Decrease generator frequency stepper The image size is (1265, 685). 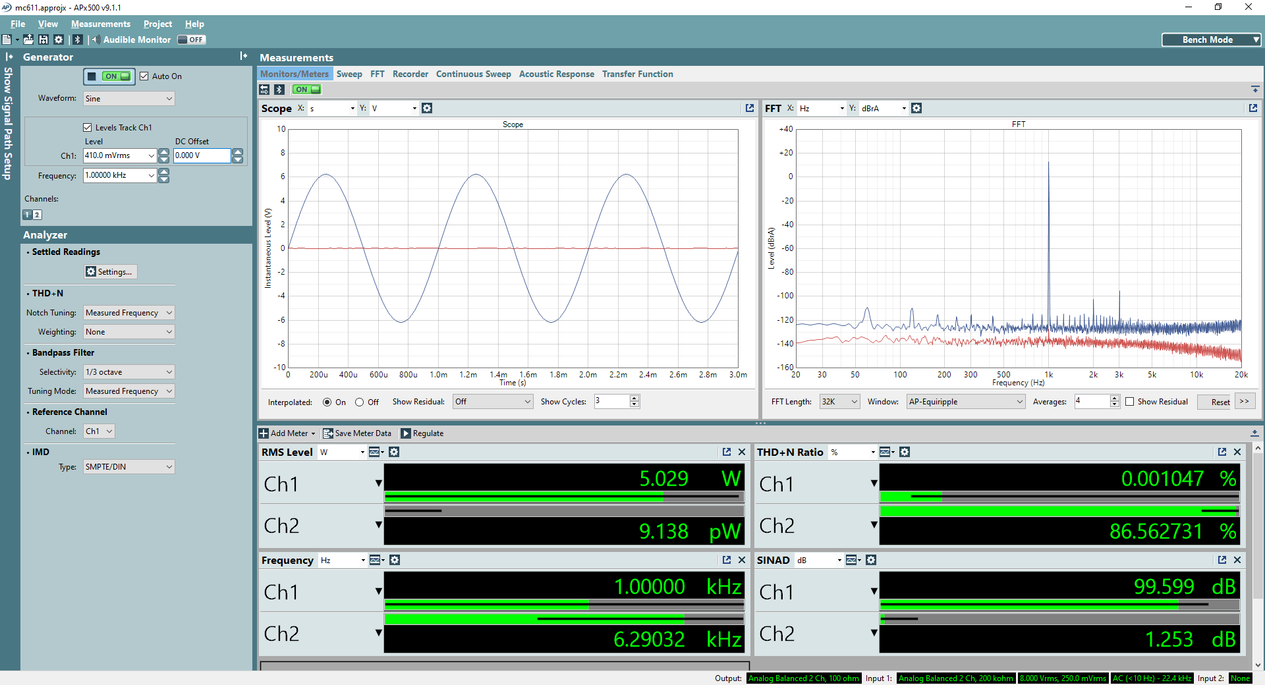[x=164, y=179]
